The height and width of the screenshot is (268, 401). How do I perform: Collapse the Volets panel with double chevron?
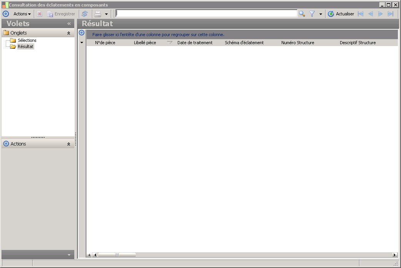69,23
